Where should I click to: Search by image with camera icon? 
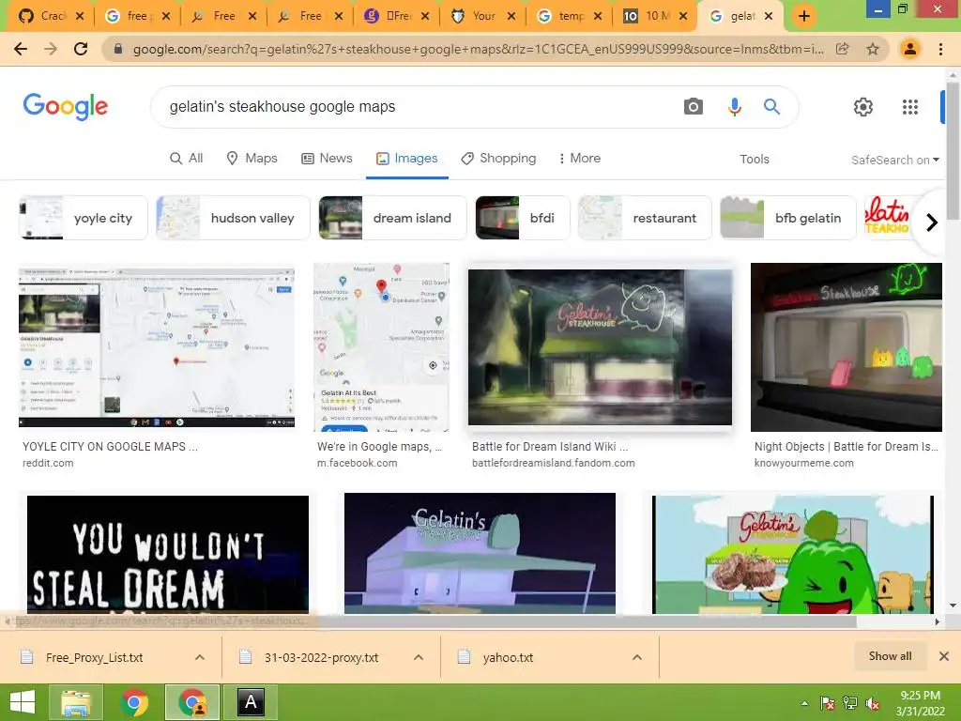(x=694, y=107)
